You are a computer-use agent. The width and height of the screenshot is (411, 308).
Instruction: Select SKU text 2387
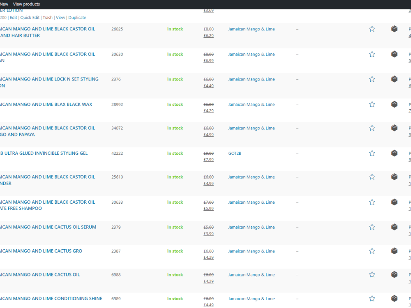pos(116,251)
